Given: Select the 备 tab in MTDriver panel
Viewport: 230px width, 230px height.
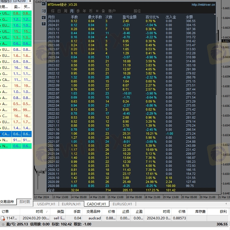Looking at the screenshot, I should pos(103,11).
